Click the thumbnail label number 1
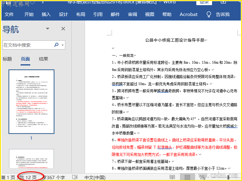 [31, 138]
